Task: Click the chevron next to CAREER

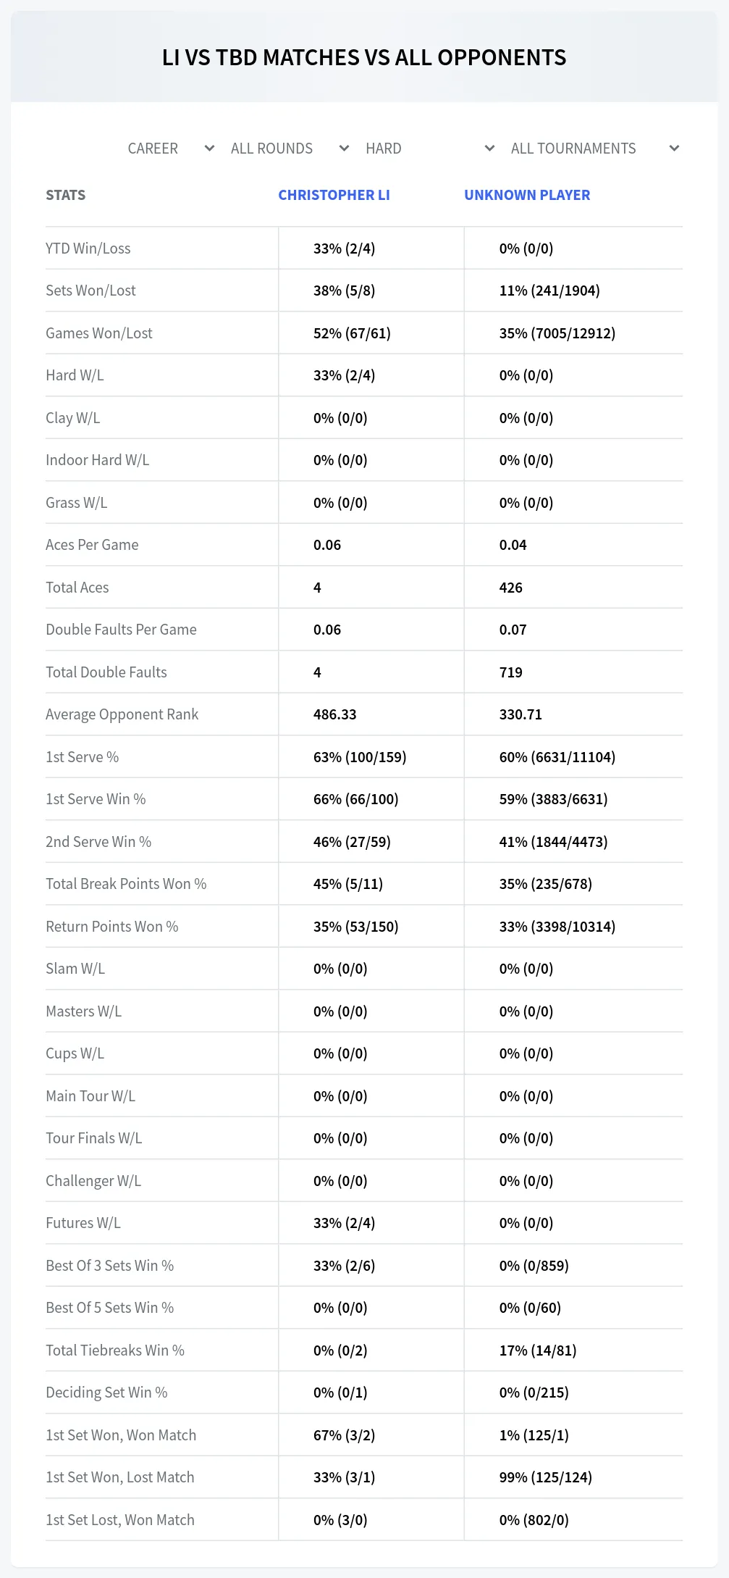Action: 209,149
